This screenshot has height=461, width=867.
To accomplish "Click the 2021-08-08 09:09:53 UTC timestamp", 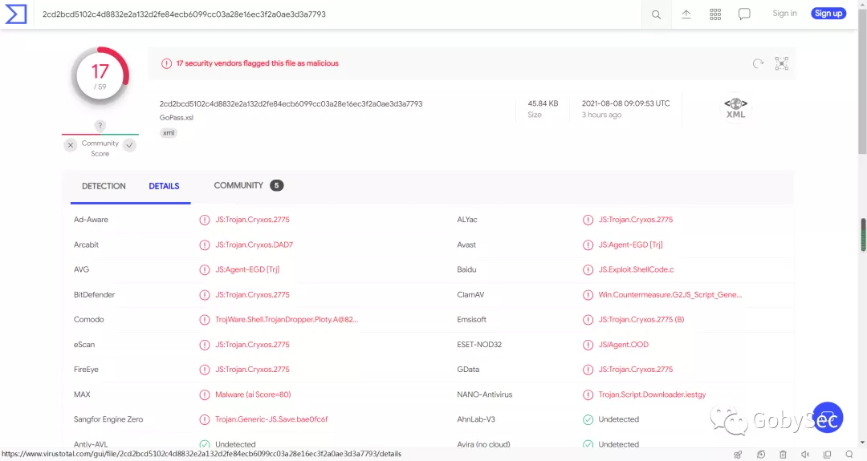I will (x=625, y=103).
